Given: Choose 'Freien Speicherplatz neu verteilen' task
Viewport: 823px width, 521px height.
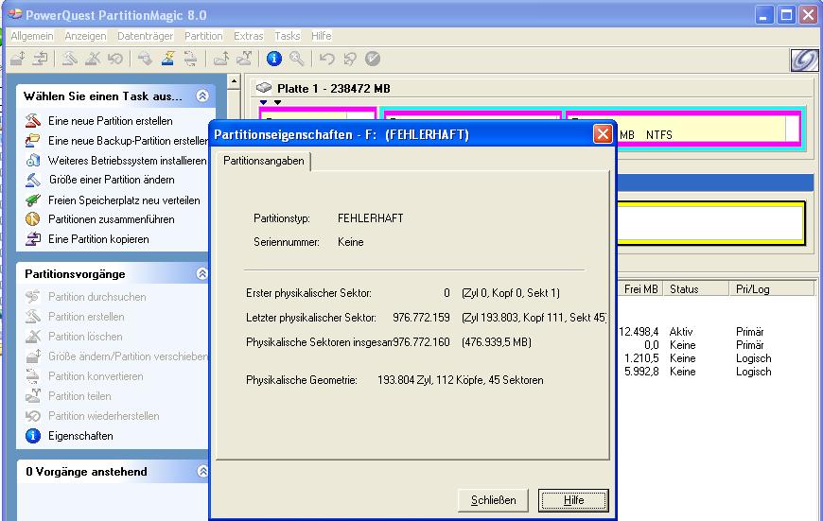Looking at the screenshot, I should click(x=124, y=200).
